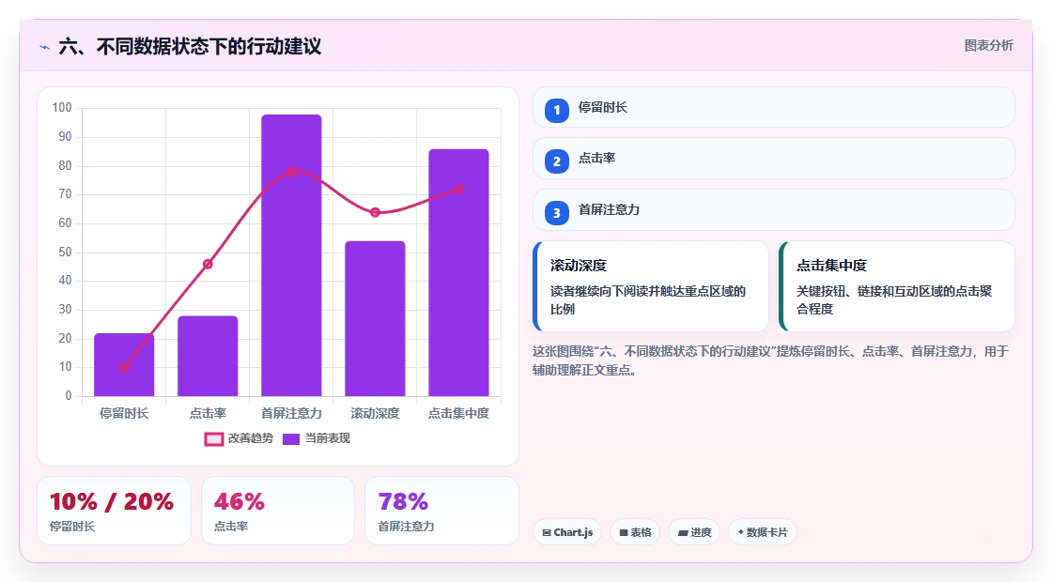The width and height of the screenshot is (1052, 582).
Task: Click the 点击率 purple bar
Action: 208,356
